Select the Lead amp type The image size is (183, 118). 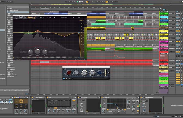click(62, 108)
